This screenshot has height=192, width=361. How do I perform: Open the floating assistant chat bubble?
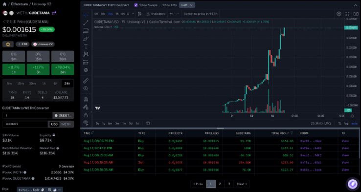pos(352,184)
